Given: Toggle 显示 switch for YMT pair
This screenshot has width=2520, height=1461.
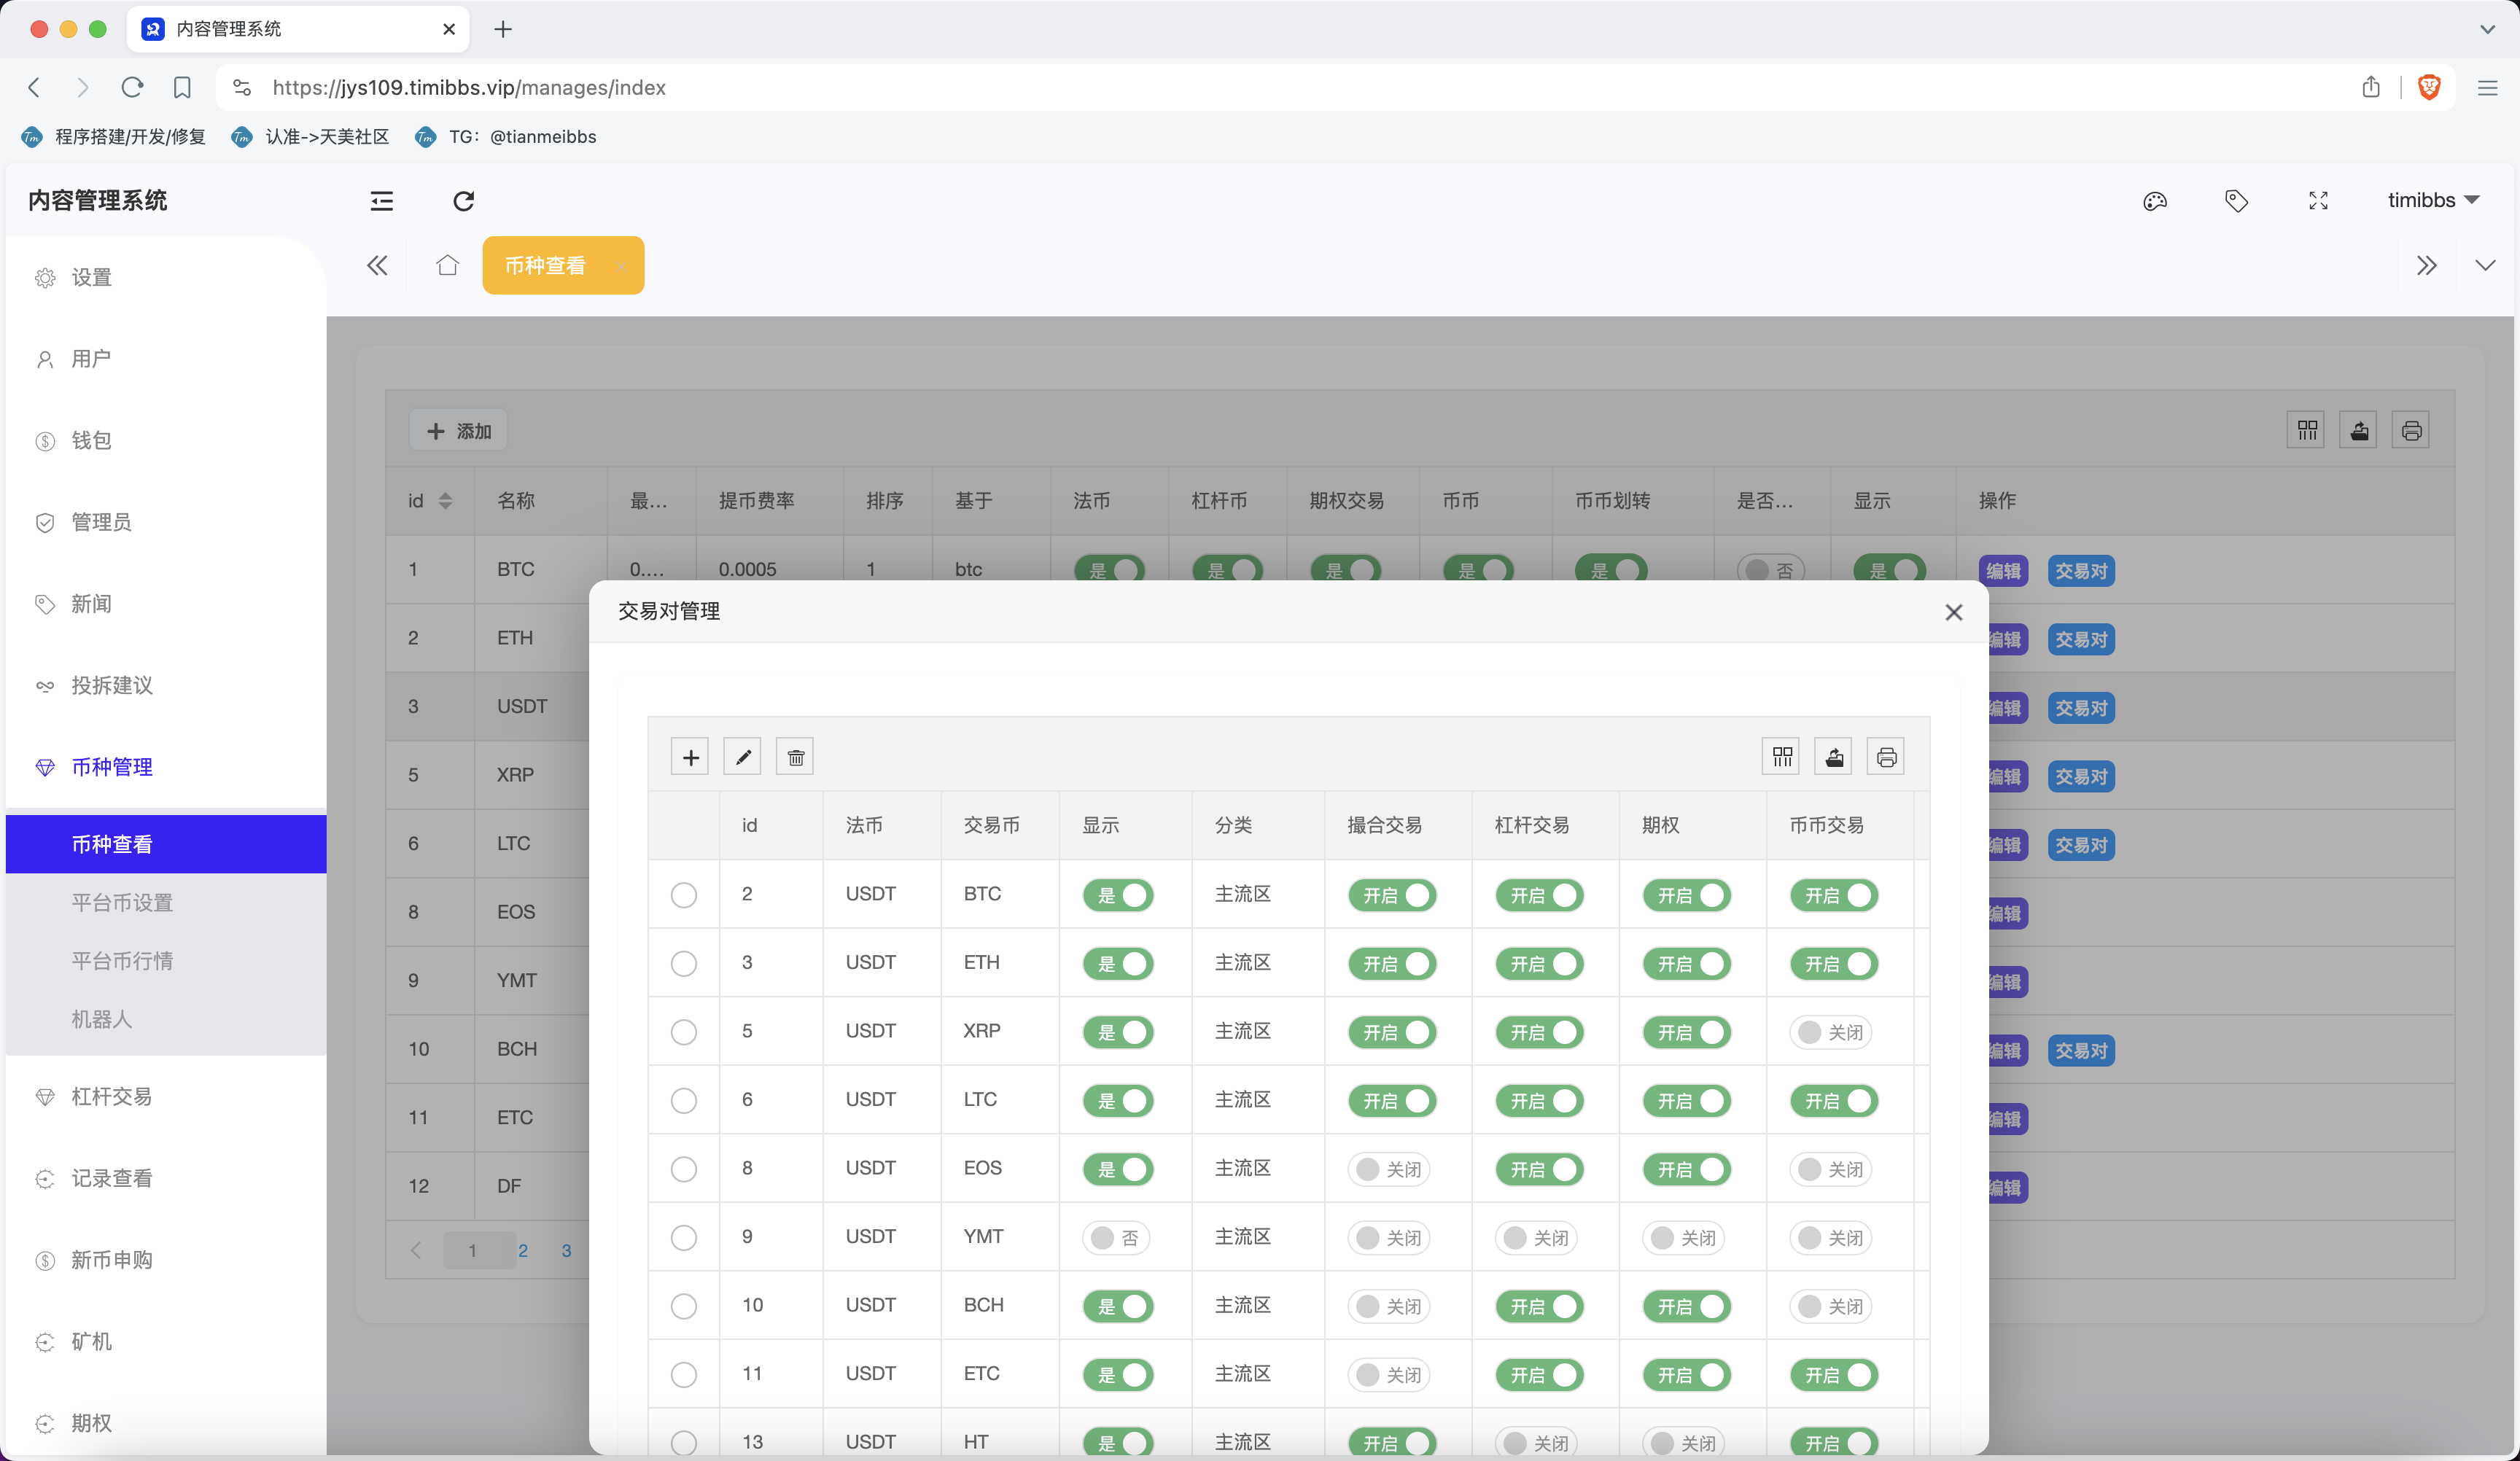Looking at the screenshot, I should [1116, 1238].
